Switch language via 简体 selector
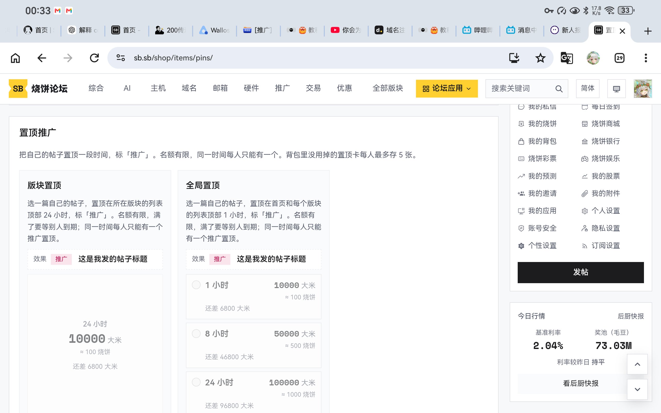 [587, 89]
